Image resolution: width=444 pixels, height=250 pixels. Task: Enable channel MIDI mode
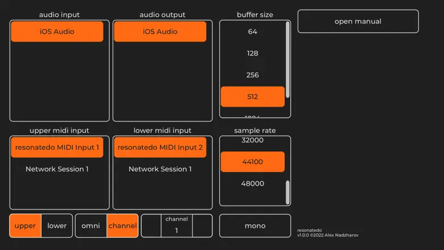122,226
